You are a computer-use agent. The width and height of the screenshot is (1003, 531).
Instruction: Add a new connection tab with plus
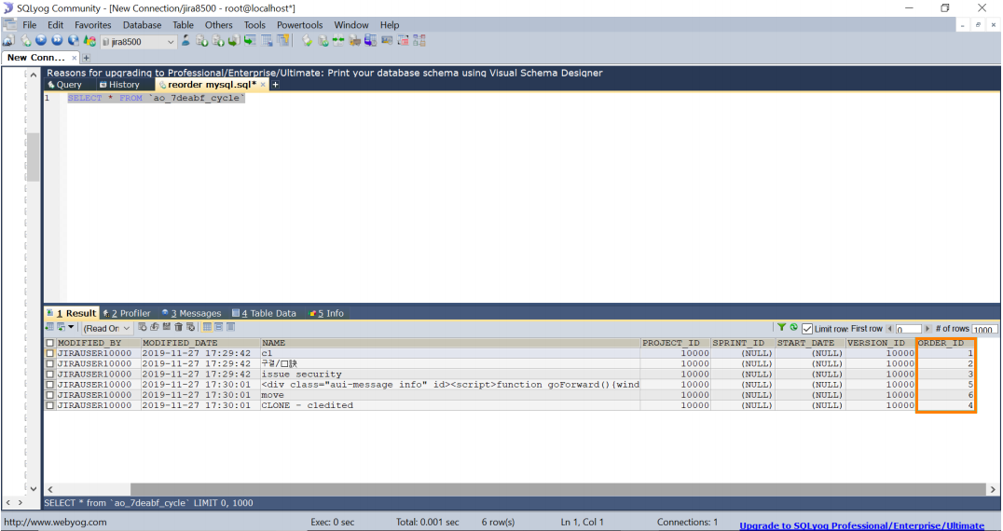[x=86, y=58]
